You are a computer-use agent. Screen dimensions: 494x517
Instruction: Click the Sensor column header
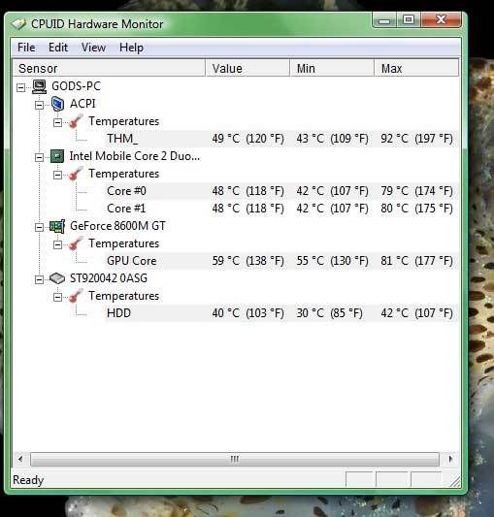(x=109, y=68)
